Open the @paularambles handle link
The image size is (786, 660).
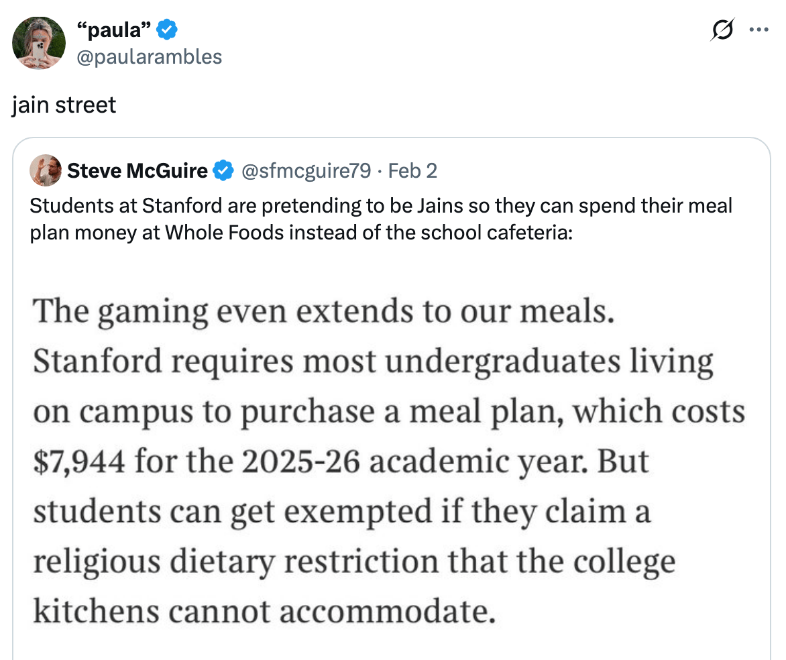coord(150,56)
